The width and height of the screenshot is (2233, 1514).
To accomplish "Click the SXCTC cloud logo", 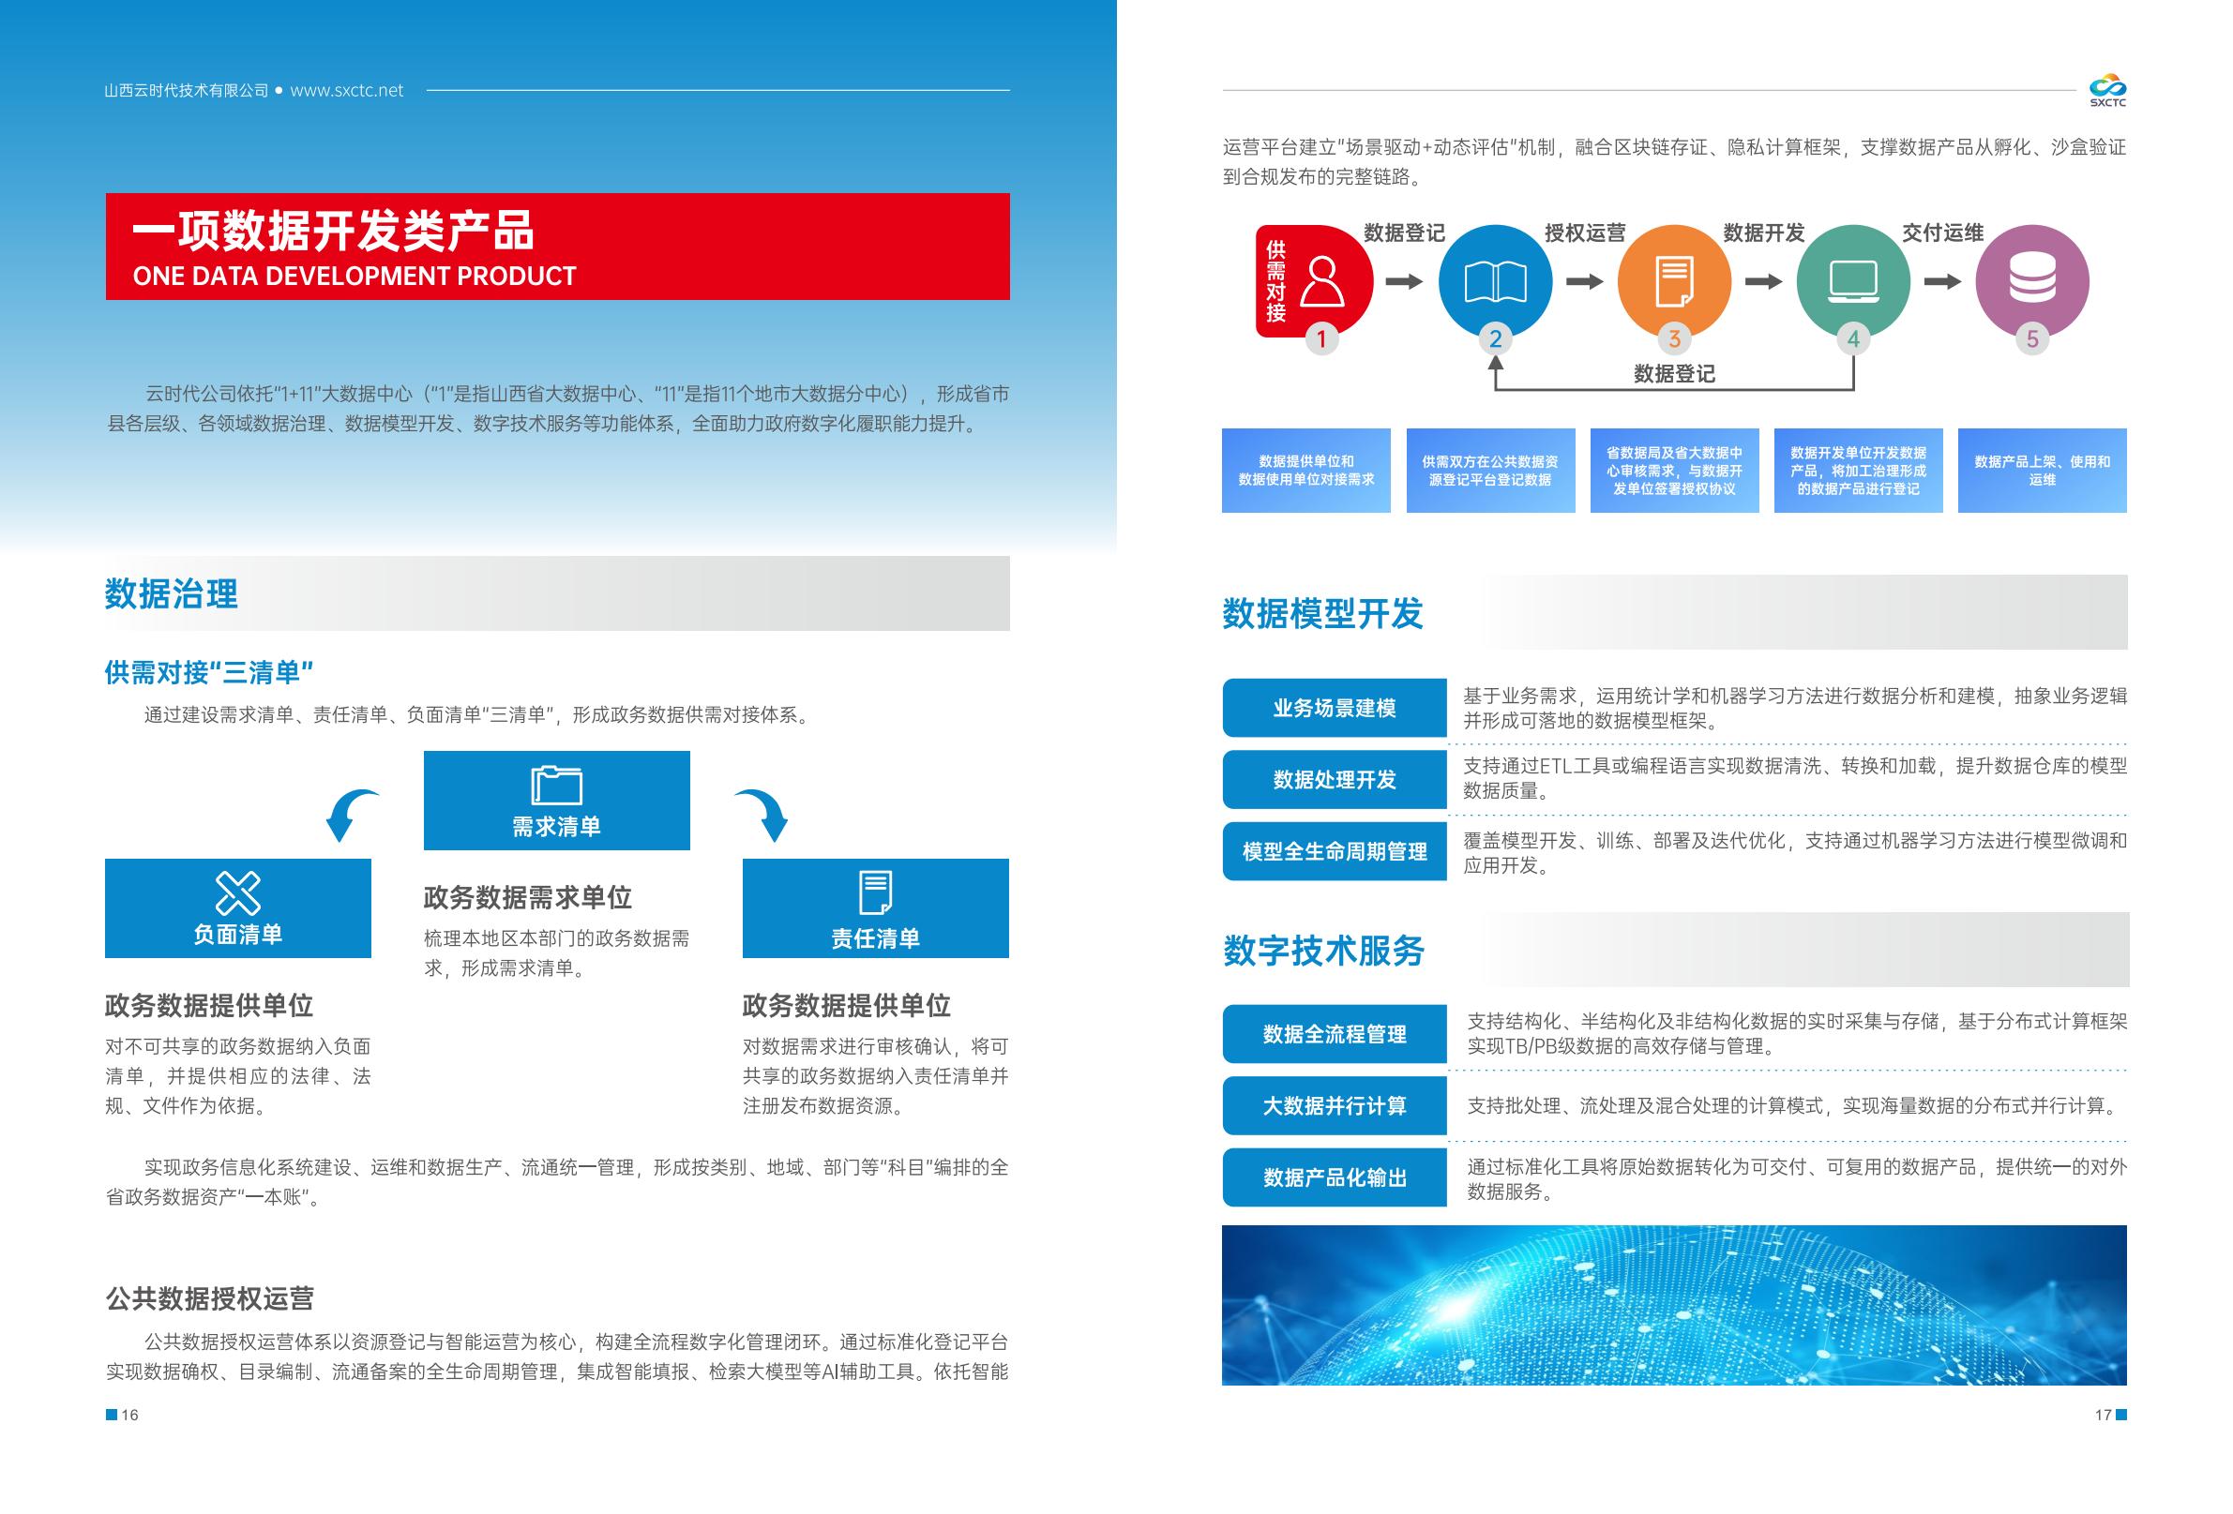I will pos(2107,89).
